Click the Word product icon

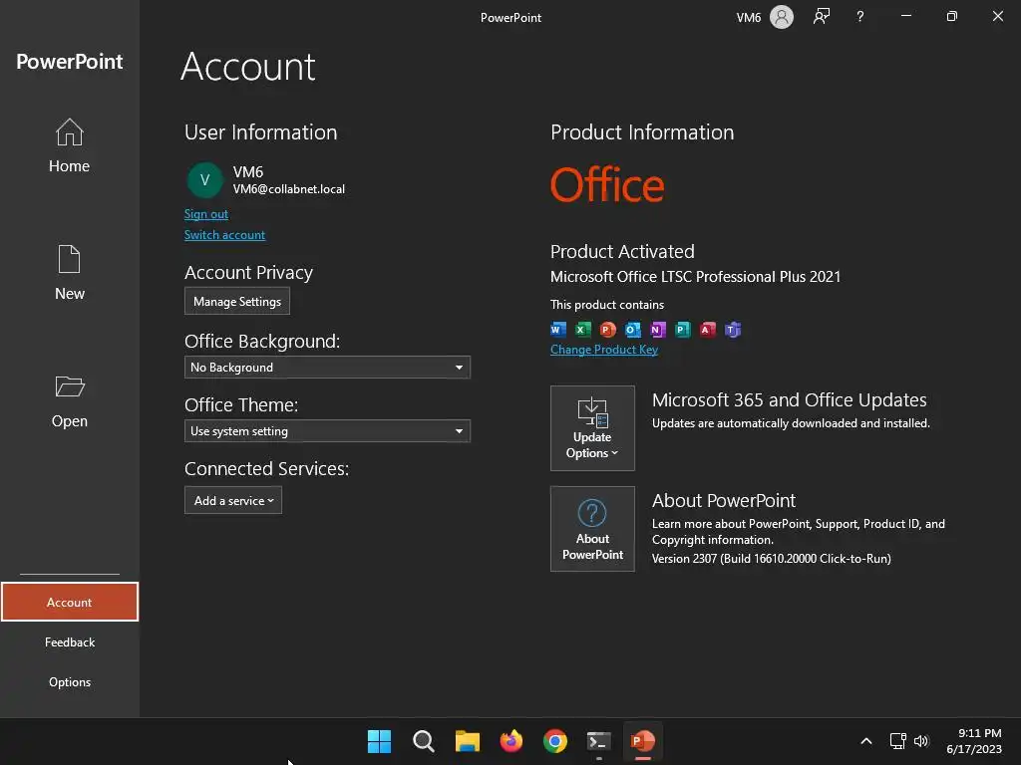pos(558,329)
